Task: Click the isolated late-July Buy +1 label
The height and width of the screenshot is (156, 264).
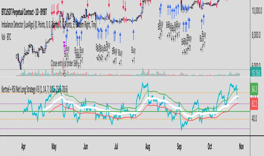Action: coord(133,55)
